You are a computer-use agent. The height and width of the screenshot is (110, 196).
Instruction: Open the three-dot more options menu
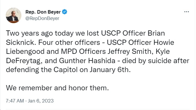186,12
